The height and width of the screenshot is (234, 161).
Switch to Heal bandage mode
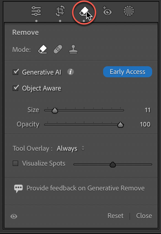(x=58, y=49)
